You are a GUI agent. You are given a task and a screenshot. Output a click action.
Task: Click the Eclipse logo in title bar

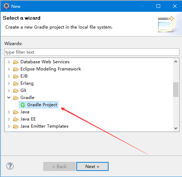(x=6, y=6)
